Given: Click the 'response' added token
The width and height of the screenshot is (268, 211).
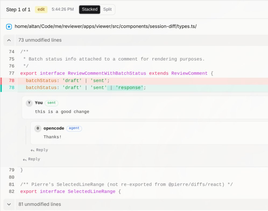Looking at the screenshot, I should (x=129, y=87).
